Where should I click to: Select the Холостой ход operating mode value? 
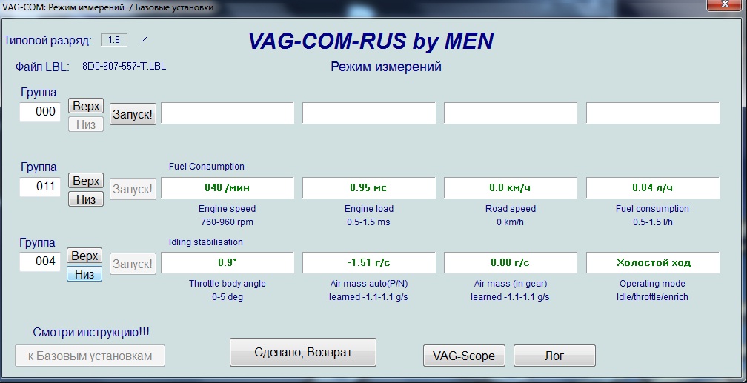pos(653,262)
